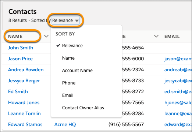Select Relevance in Sort By menu
Viewport: 192px width, 132px height.
pos(72,46)
